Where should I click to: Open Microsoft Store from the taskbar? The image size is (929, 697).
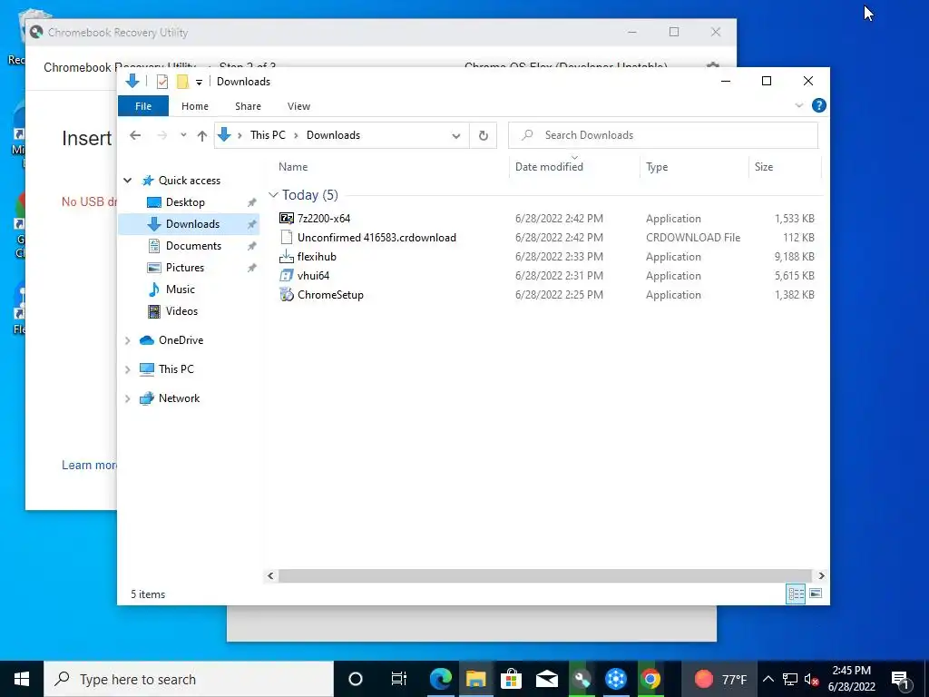(x=511, y=679)
